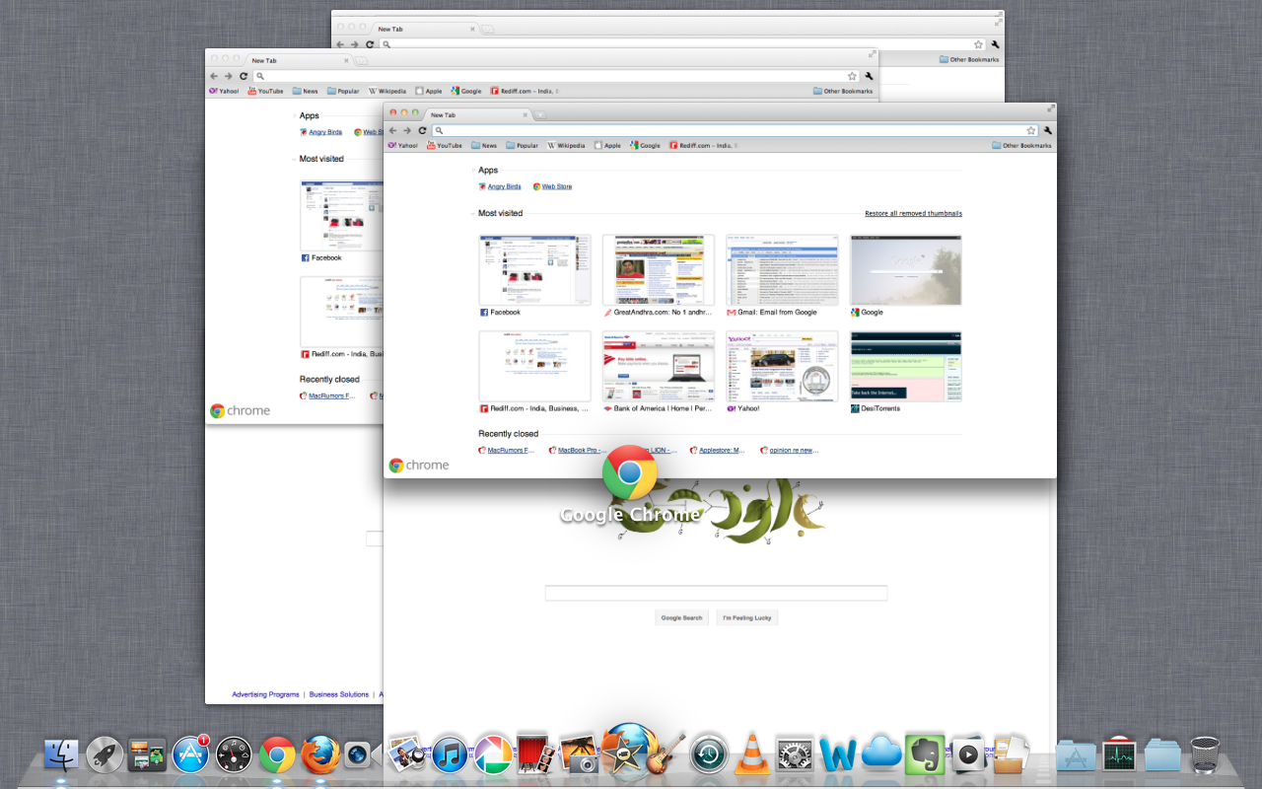
Task: Open Apple bookmark in front window
Action: (607, 145)
